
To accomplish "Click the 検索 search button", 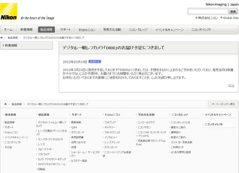I will point(233,12).
